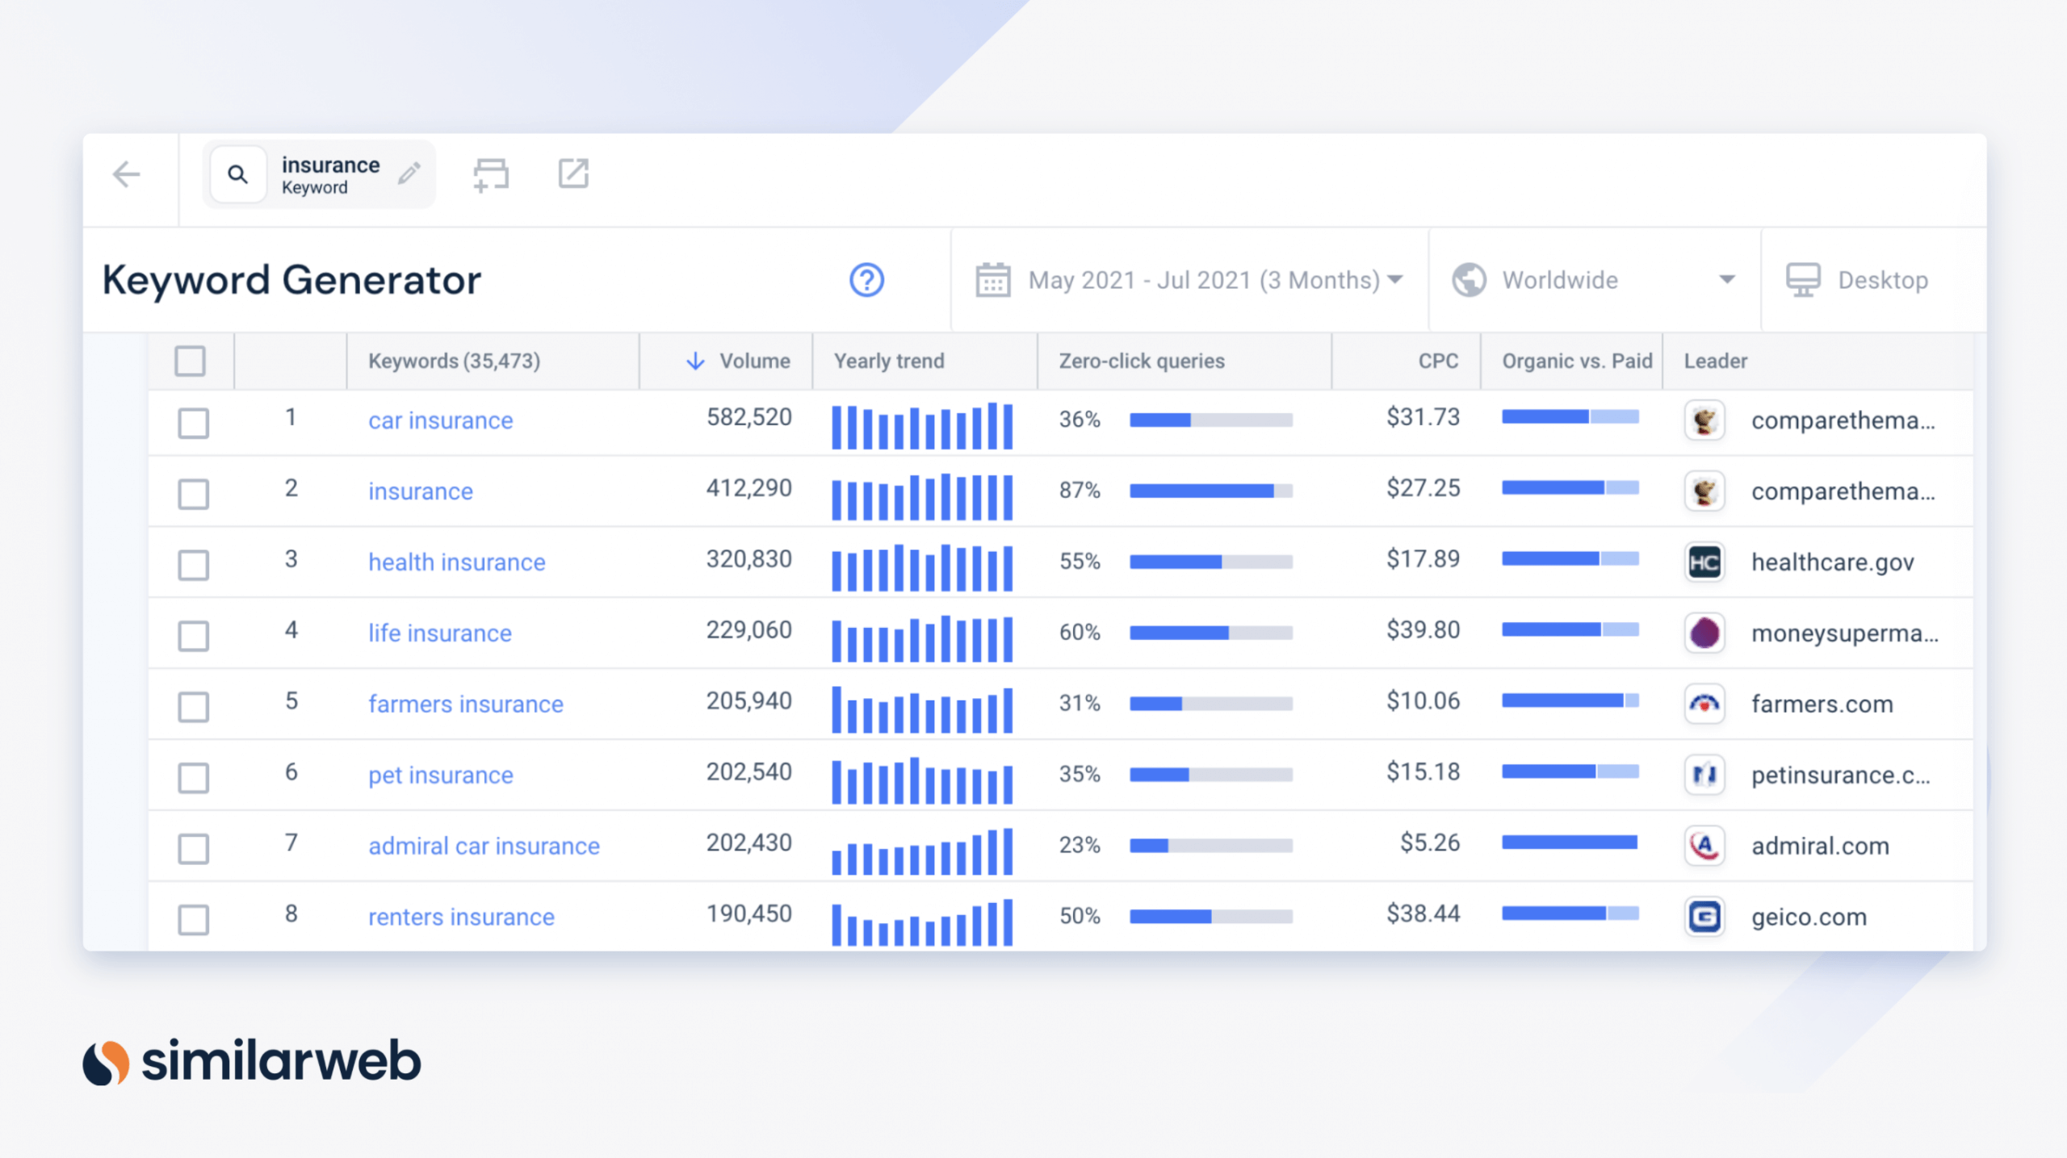The image size is (2067, 1158).
Task: Enable checkbox for life insurance keyword
Action: click(193, 632)
